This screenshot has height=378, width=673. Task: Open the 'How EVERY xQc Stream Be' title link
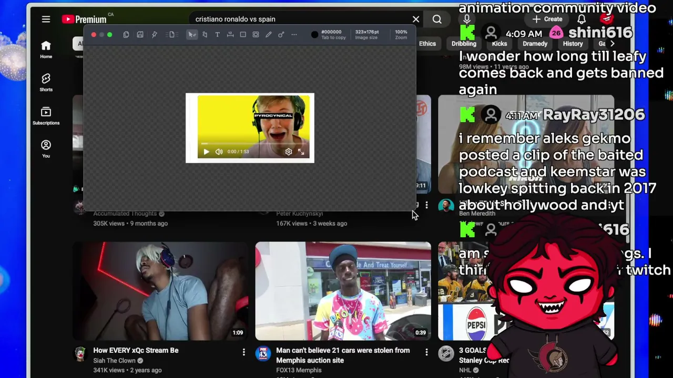click(136, 350)
